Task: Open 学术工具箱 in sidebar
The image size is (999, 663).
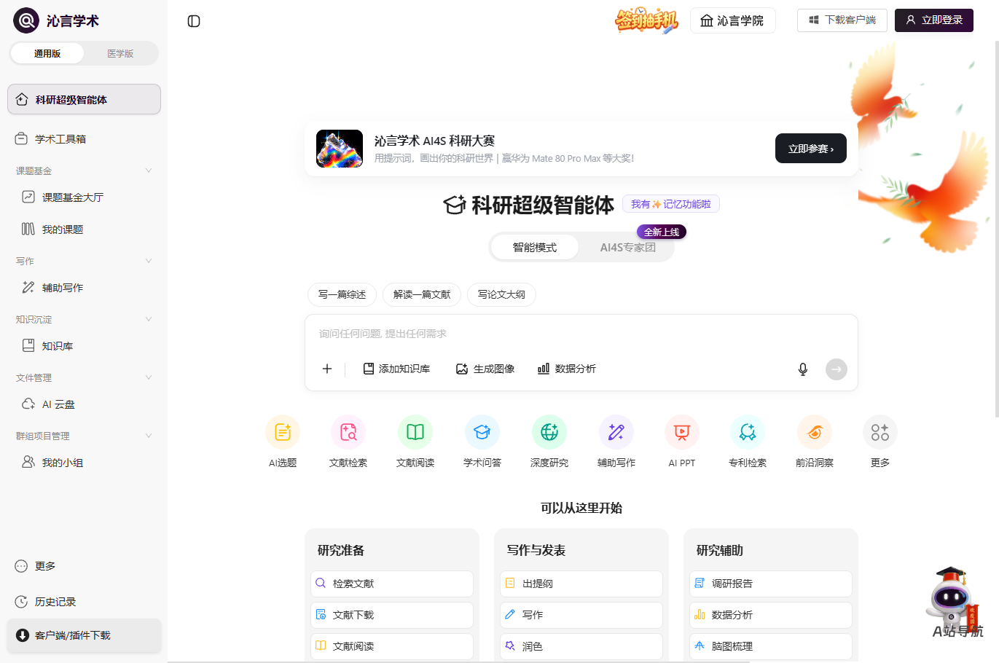Action: coord(84,139)
